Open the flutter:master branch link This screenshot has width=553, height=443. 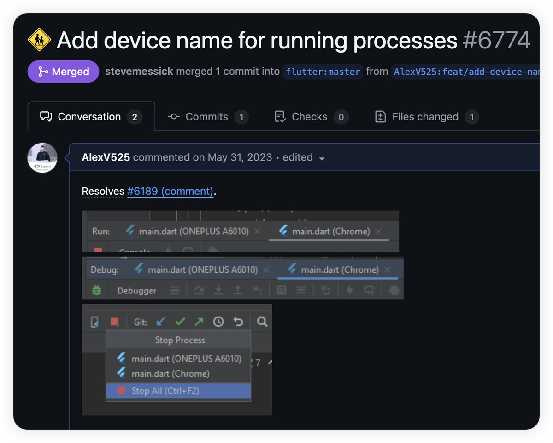point(323,72)
